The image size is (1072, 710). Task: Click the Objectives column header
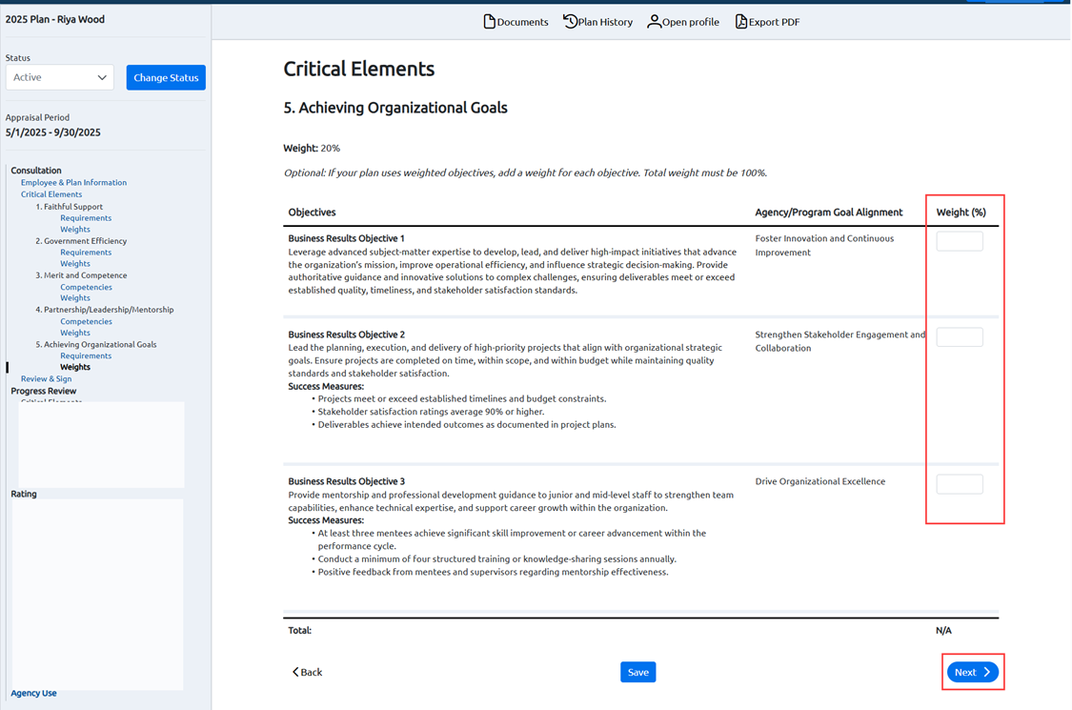tap(312, 212)
